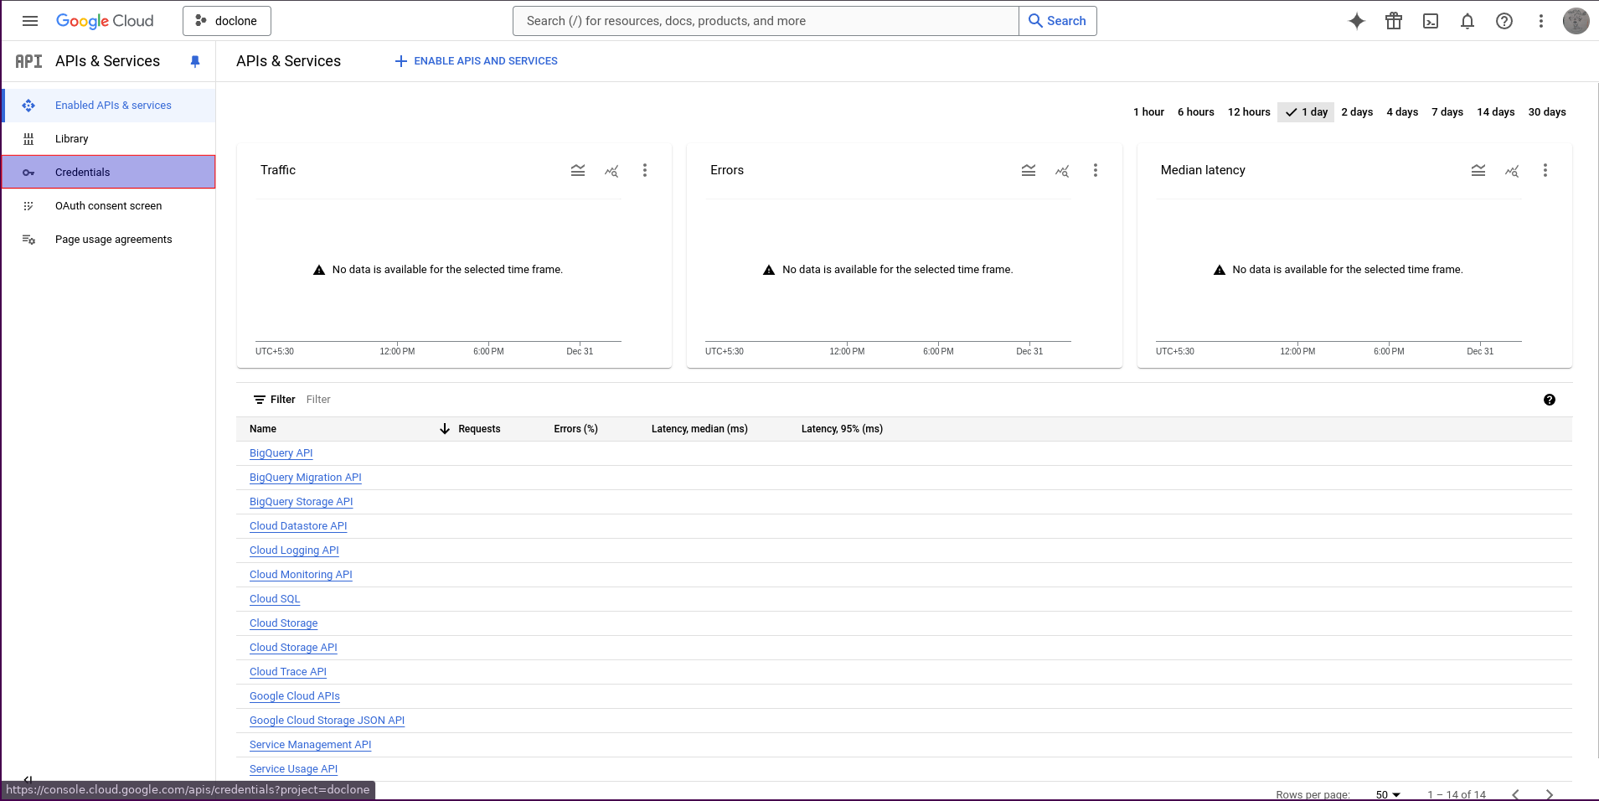Choose the 30 days time range
The width and height of the screenshot is (1599, 801).
1546,112
